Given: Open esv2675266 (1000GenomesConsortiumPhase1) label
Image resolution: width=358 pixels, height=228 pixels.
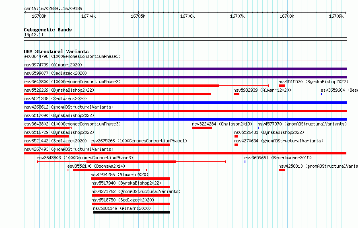Looking at the screenshot, I should (x=139, y=141).
